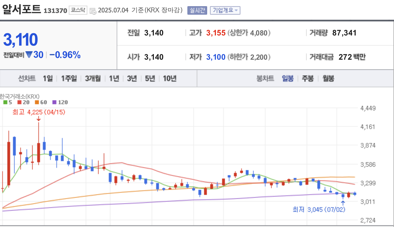Click the 4,449 y-axis label
This screenshot has height=227, width=394.
tap(368, 108)
